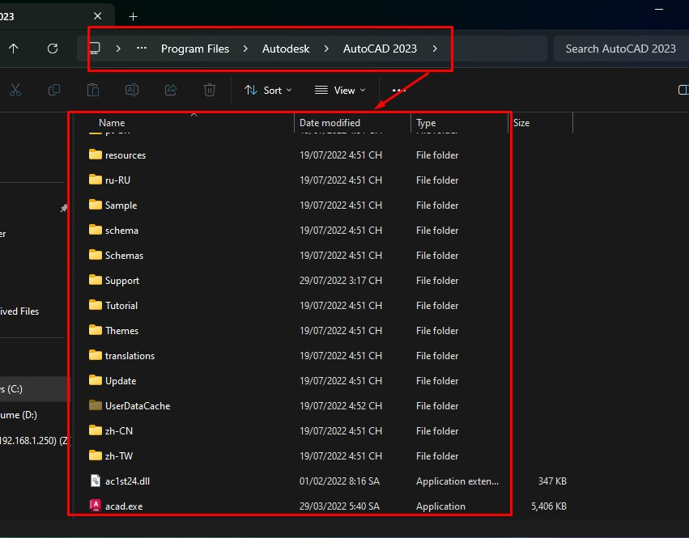The height and width of the screenshot is (538, 689).
Task: Click the acad.exe application icon
Action: tap(96, 506)
